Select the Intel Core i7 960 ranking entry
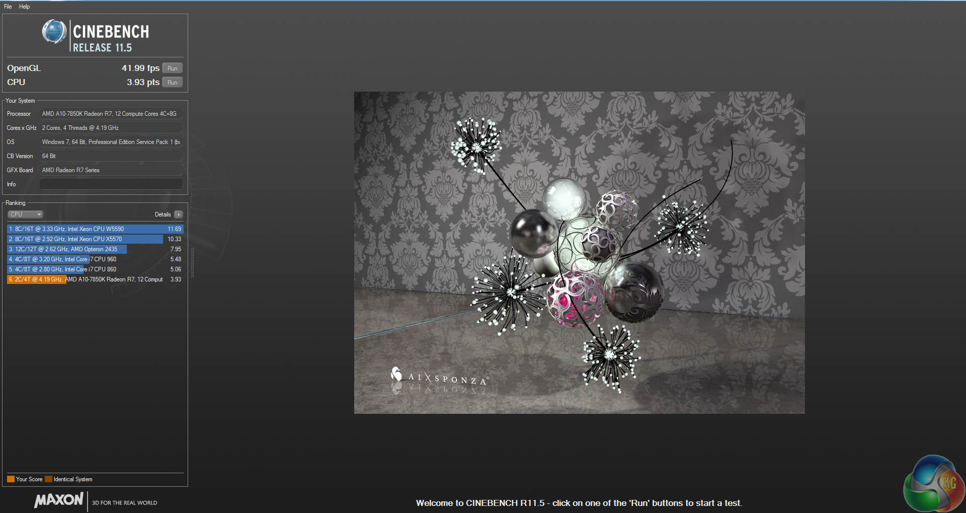966x513 pixels. (x=95, y=259)
